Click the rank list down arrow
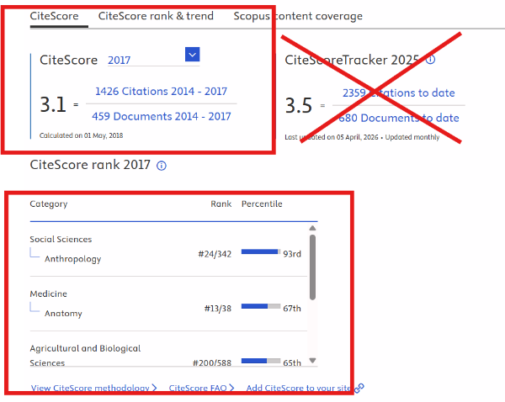505x402 pixels. (x=312, y=360)
